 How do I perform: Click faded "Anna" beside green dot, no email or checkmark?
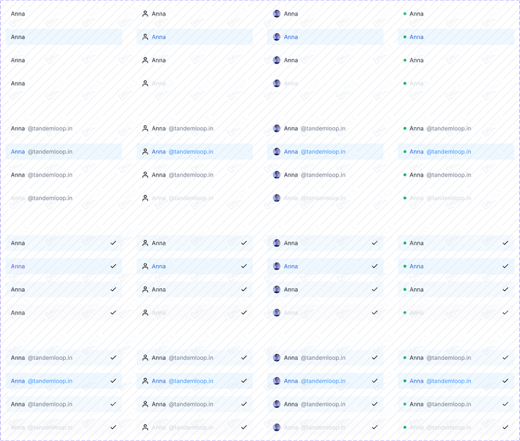[x=417, y=84]
